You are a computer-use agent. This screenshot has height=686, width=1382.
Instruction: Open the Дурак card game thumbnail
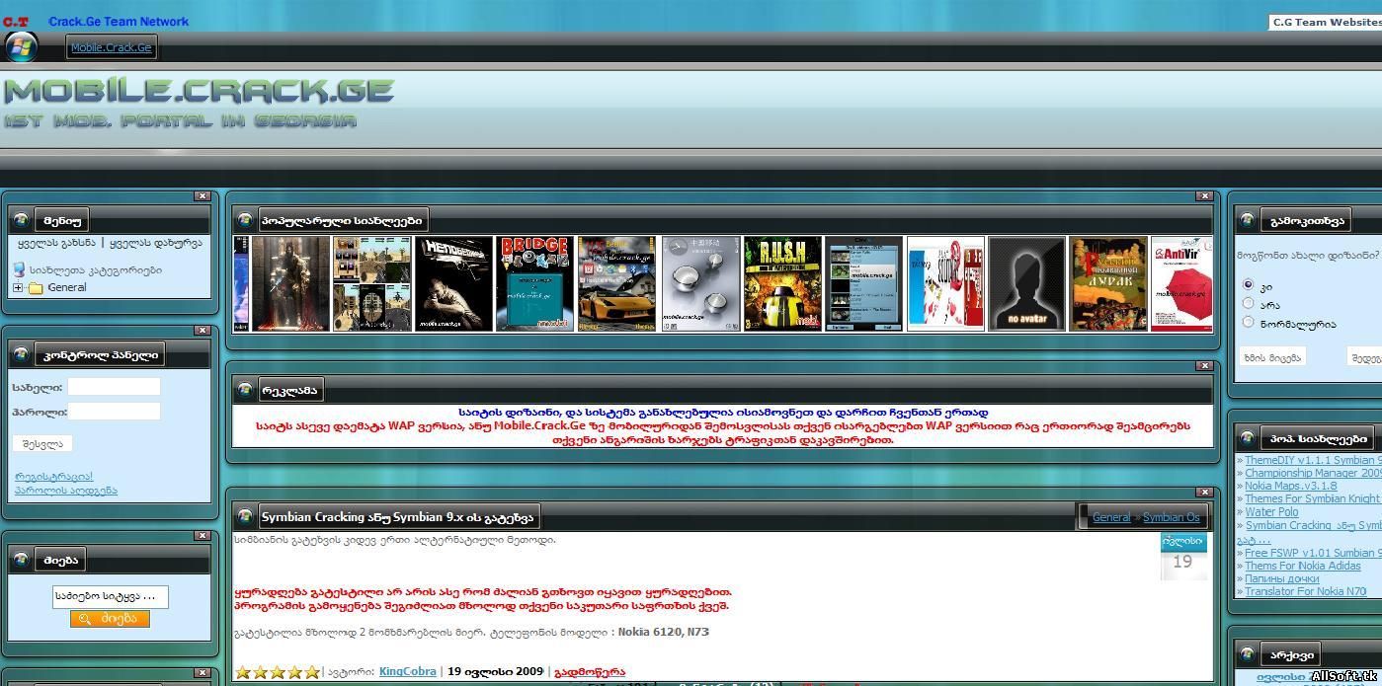1108,283
